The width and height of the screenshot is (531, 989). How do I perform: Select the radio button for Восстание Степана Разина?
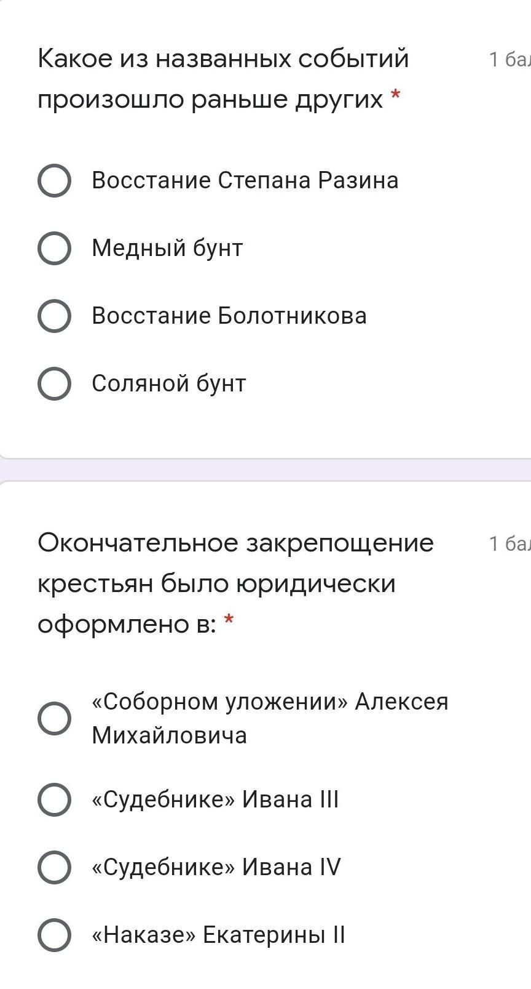tap(54, 181)
